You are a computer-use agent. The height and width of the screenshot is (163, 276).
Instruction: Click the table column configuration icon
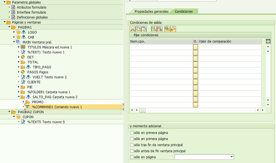(x=268, y=41)
